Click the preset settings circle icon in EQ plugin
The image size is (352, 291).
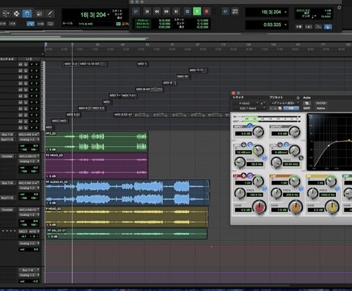point(298,98)
